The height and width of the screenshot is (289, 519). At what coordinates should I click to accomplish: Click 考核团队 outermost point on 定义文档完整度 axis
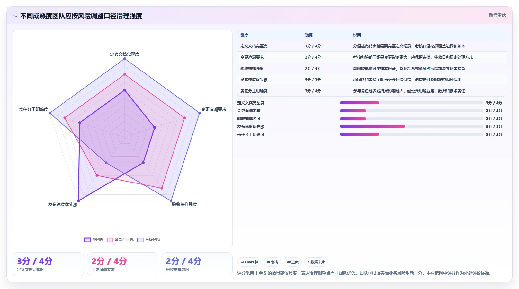(x=125, y=59)
